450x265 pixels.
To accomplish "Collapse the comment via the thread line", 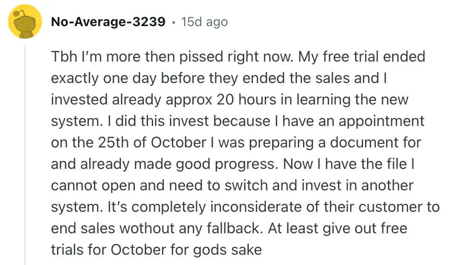I will coord(25,154).
